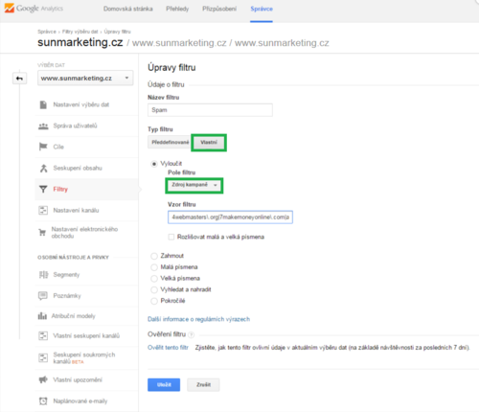Click the back arrow icon in sidebar
Image resolution: width=479 pixels, height=412 pixels.
(x=19, y=79)
